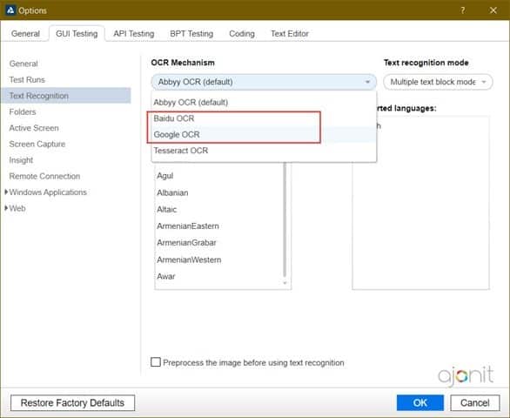Switch to the General tab
The height and width of the screenshot is (418, 510).
pos(25,34)
